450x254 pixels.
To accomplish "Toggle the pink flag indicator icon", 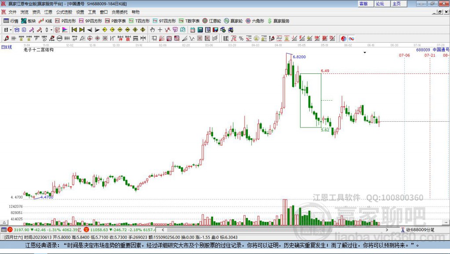I will [65, 30].
